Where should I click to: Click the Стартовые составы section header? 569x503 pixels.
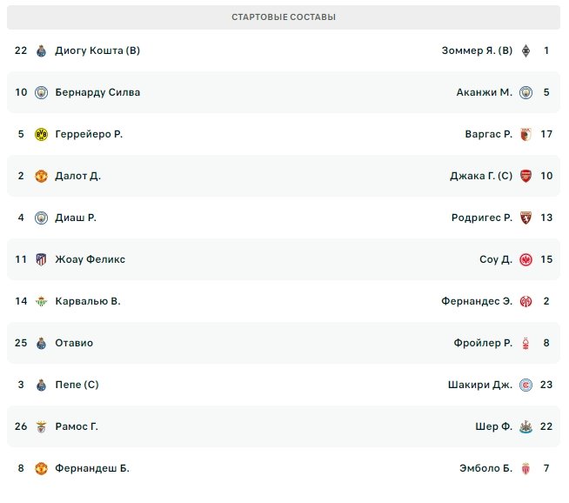284,17
